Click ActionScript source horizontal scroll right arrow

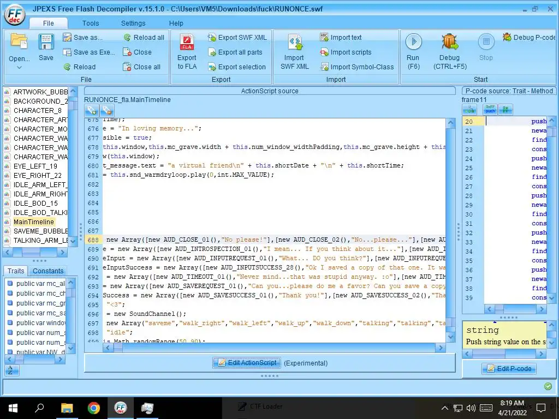[441, 348]
